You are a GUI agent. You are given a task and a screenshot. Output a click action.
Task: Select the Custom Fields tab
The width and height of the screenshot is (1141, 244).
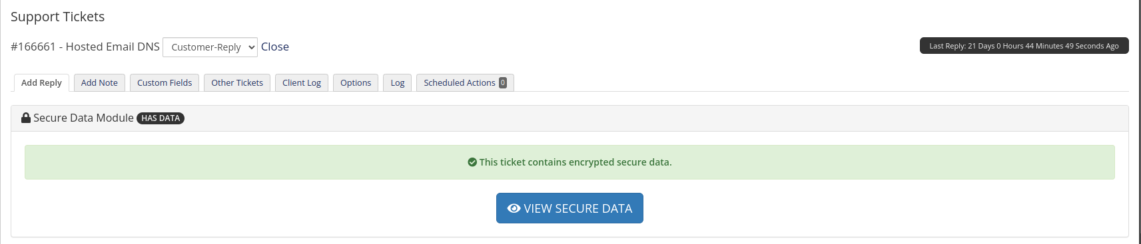point(165,82)
